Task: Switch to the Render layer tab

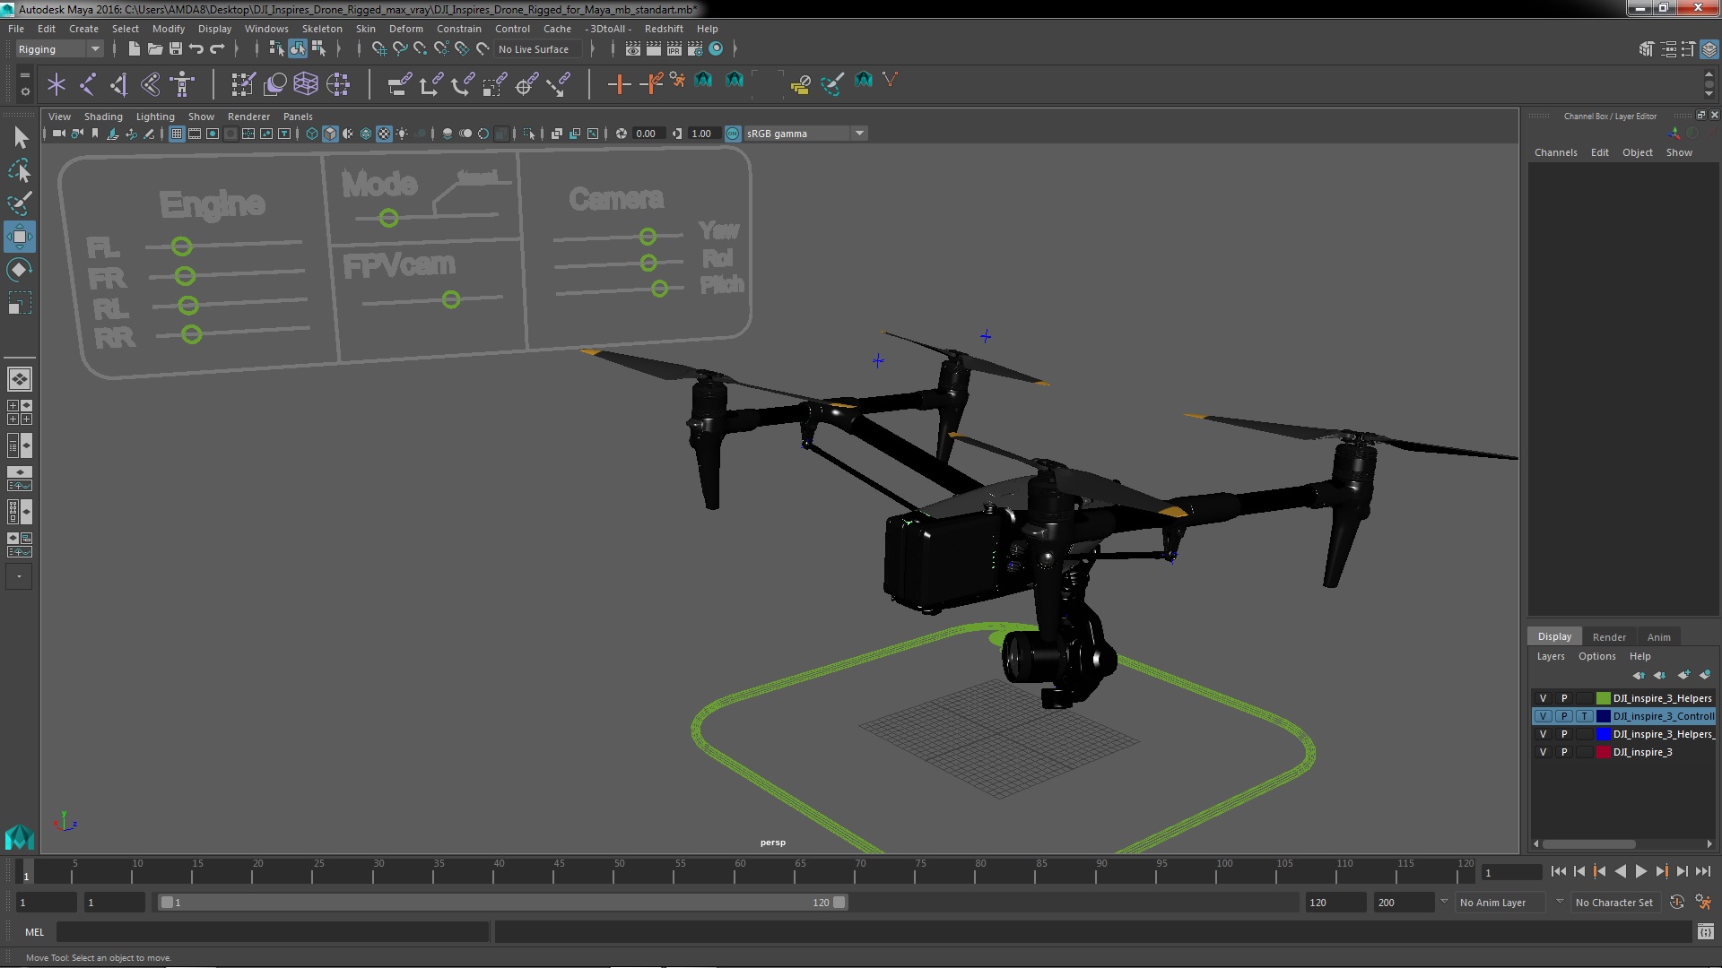Action: coord(1609,637)
